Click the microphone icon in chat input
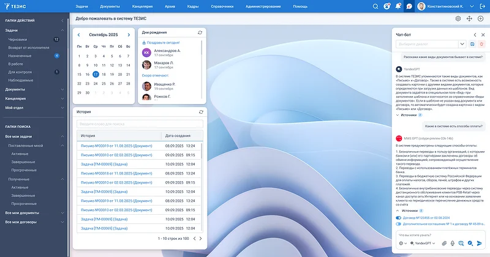Viewport: 490px width, 257px height. pos(453,243)
